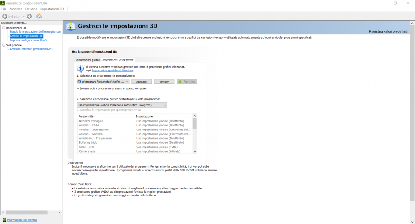Image resolution: width=415 pixels, height=224 pixels.
Task: Click the left pane horizontal scroll right arrow
Action: click(x=59, y=212)
